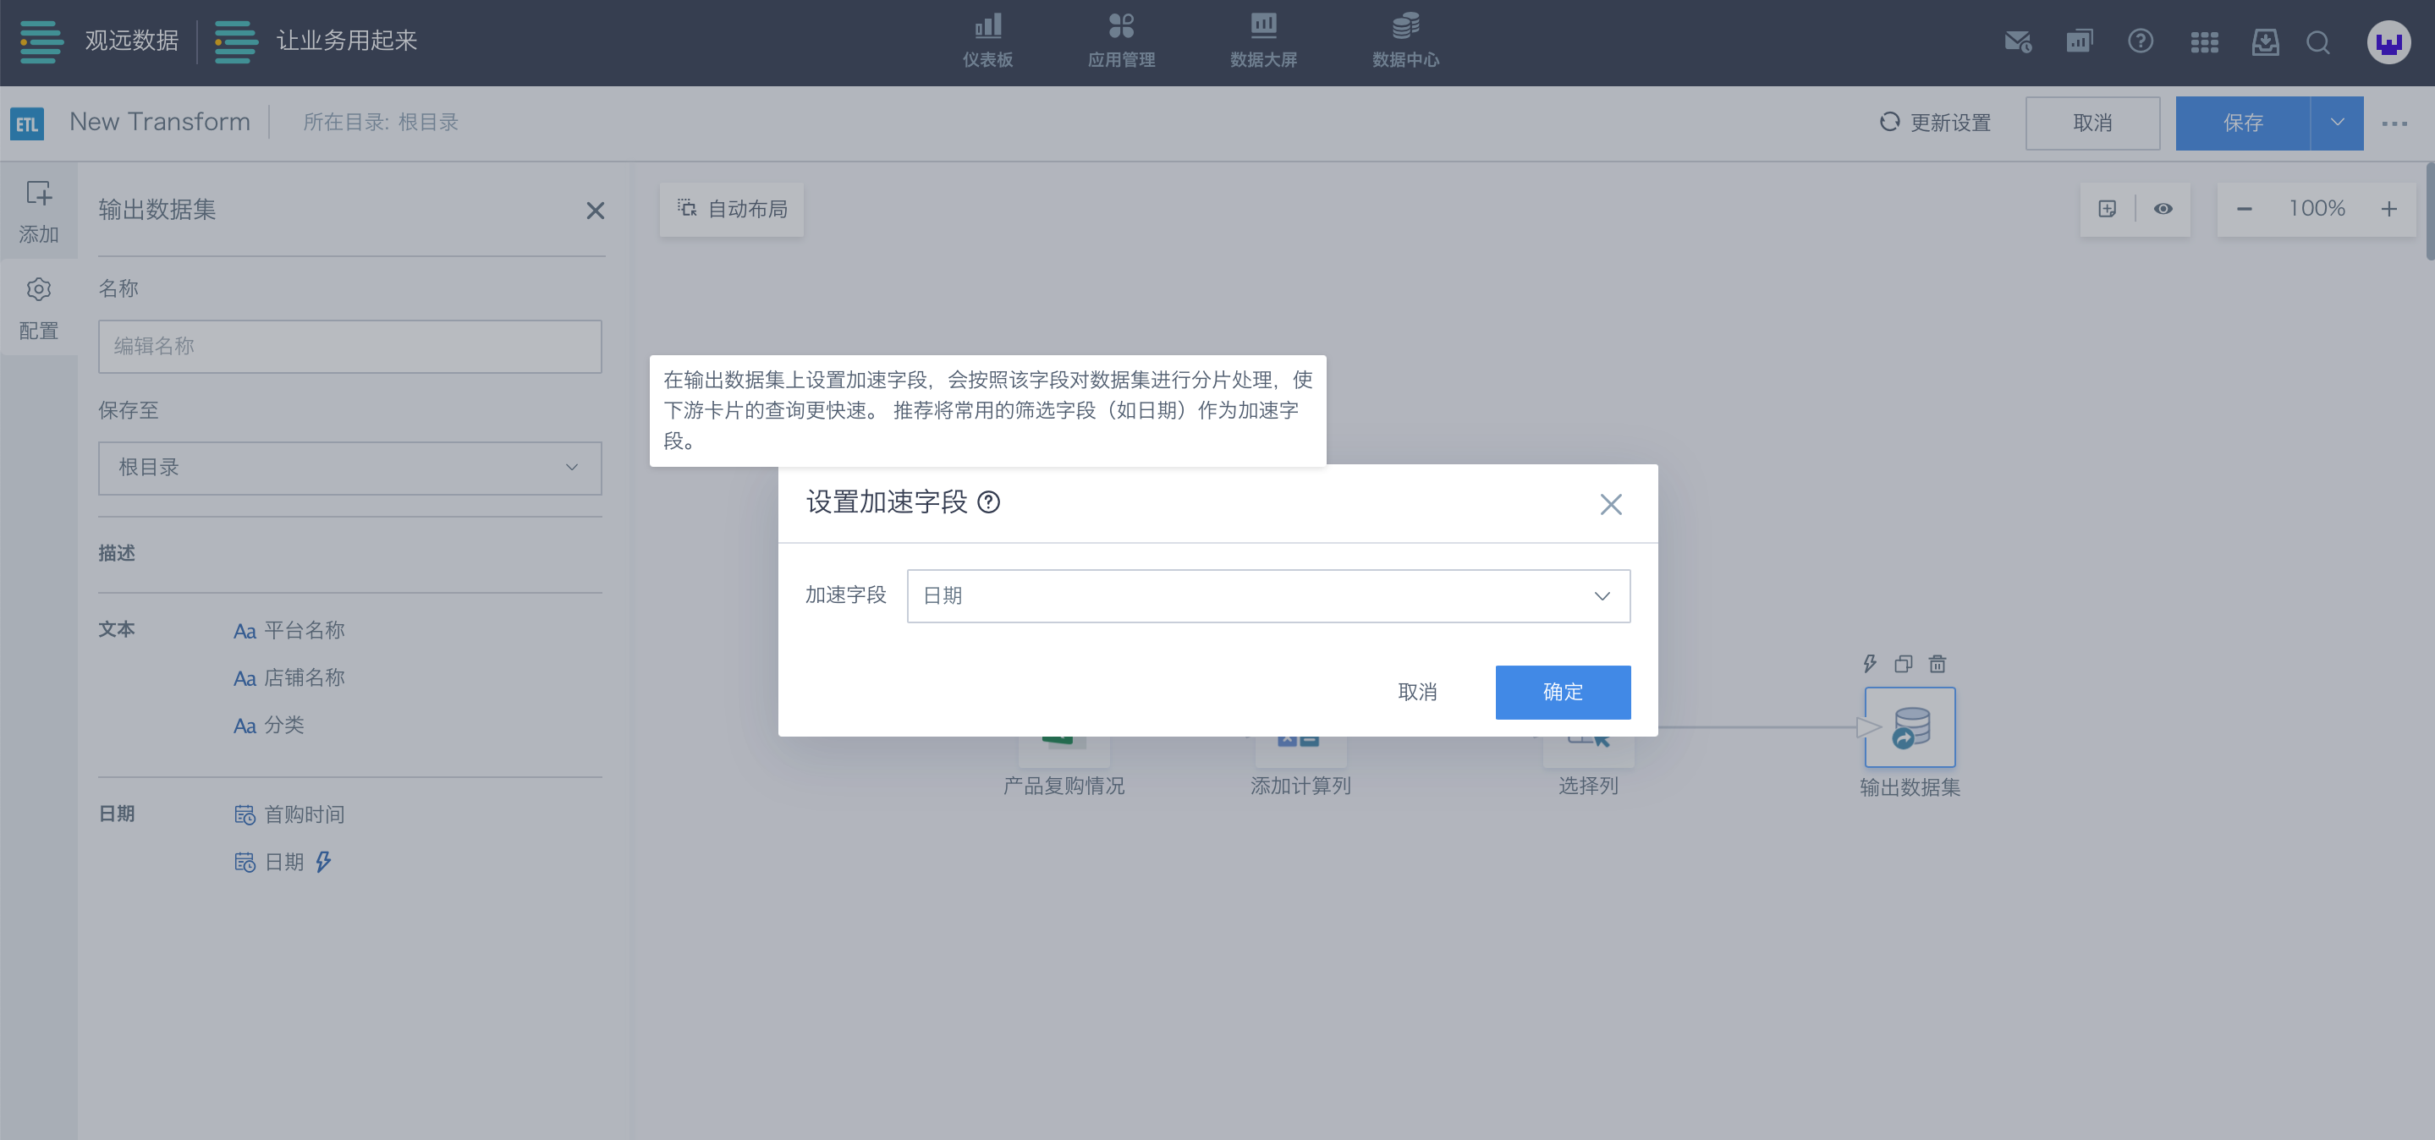Click lightning accelerate icon above output node
Viewport: 2435px width, 1140px height.
pyautogui.click(x=1870, y=663)
